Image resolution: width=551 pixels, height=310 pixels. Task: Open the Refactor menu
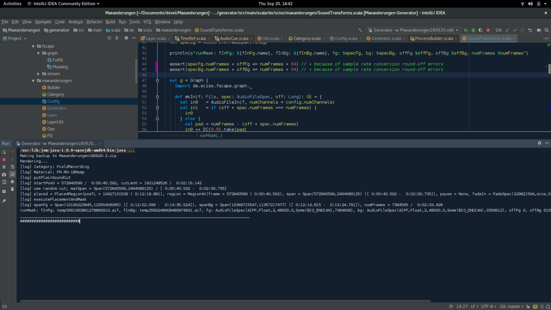tap(94, 22)
